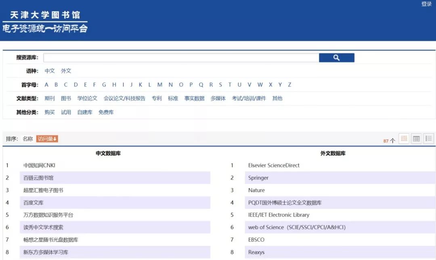The image size is (436, 260).
Task: Filter other category 自建库
Action: tap(85, 112)
